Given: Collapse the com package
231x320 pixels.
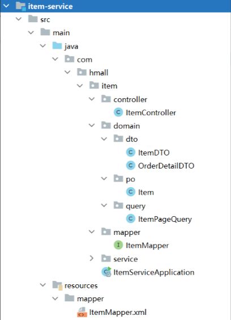Looking at the screenshot, I should pyautogui.click(x=55, y=59).
